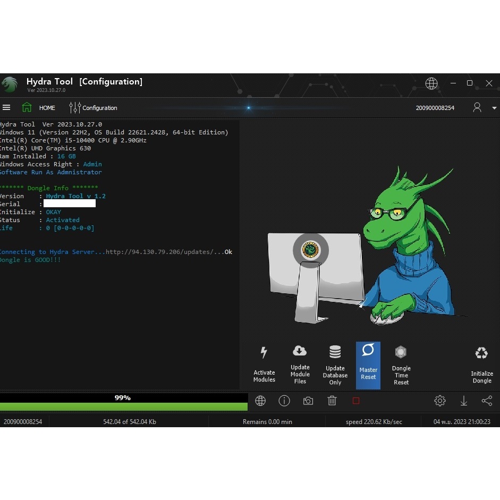Open the hamburger menu
500x500 pixels.
coord(6,107)
